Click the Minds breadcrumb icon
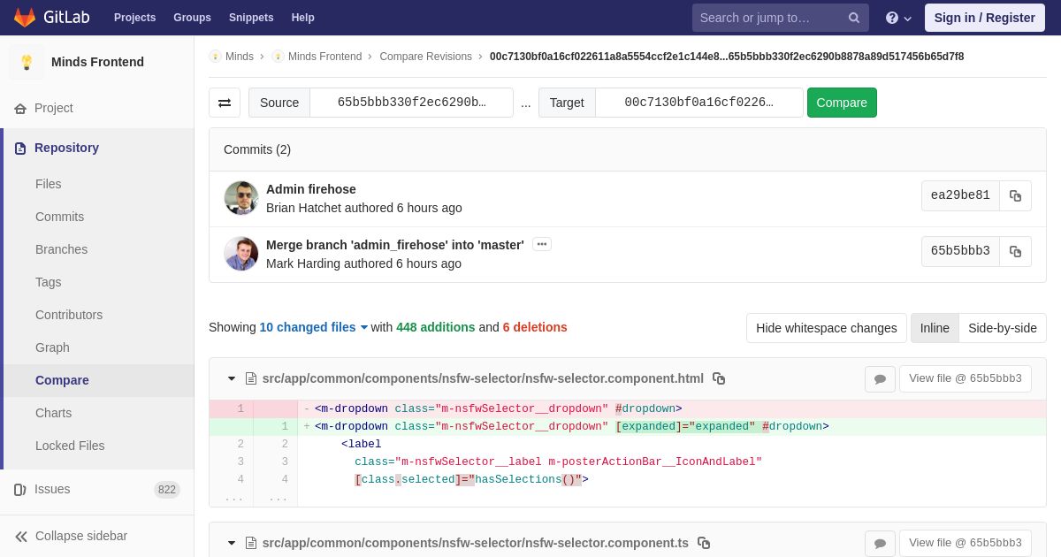The image size is (1061, 557). tap(215, 57)
